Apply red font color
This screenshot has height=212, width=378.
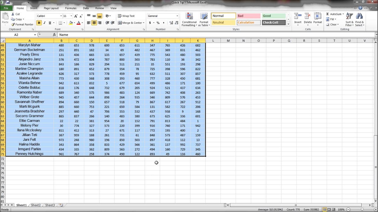(x=78, y=23)
